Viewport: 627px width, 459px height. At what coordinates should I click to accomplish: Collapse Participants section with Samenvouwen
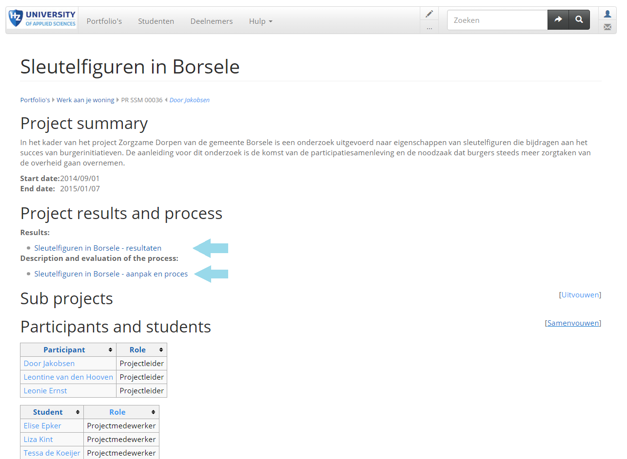tap(573, 323)
